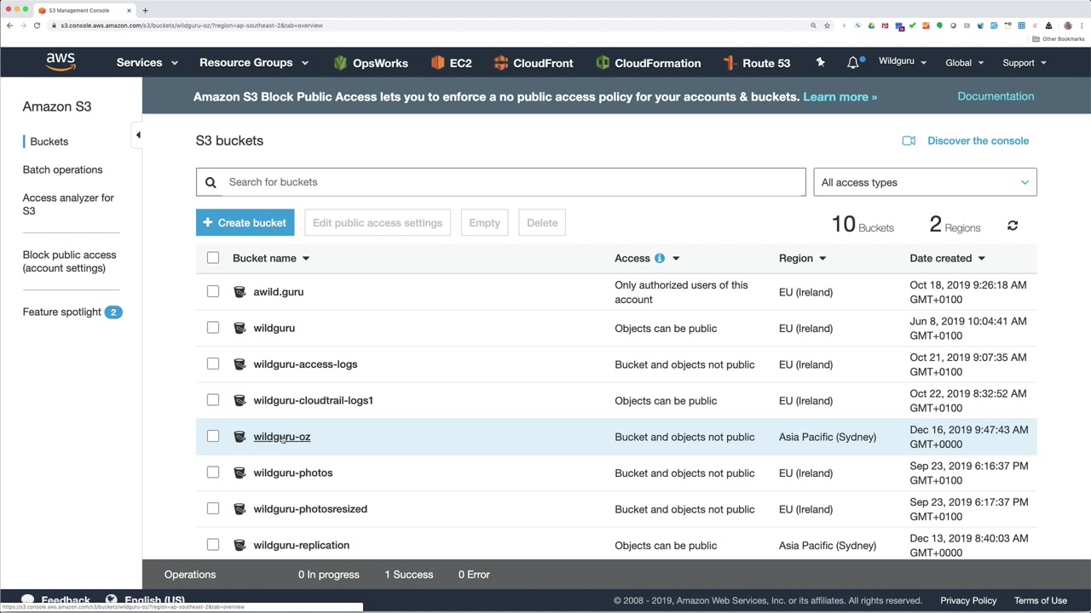Follow the Learn more link in banner
Image resolution: width=1091 pixels, height=613 pixels.
pyautogui.click(x=840, y=96)
